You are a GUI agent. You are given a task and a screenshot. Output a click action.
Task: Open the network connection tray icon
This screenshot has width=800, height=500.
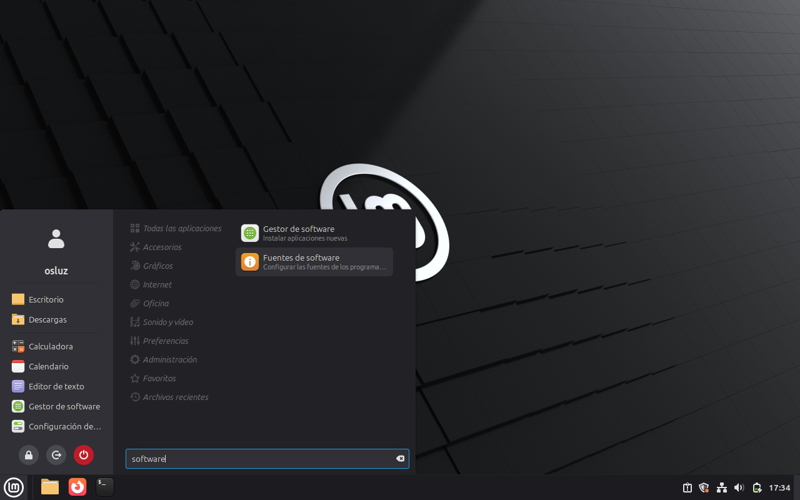(x=722, y=487)
